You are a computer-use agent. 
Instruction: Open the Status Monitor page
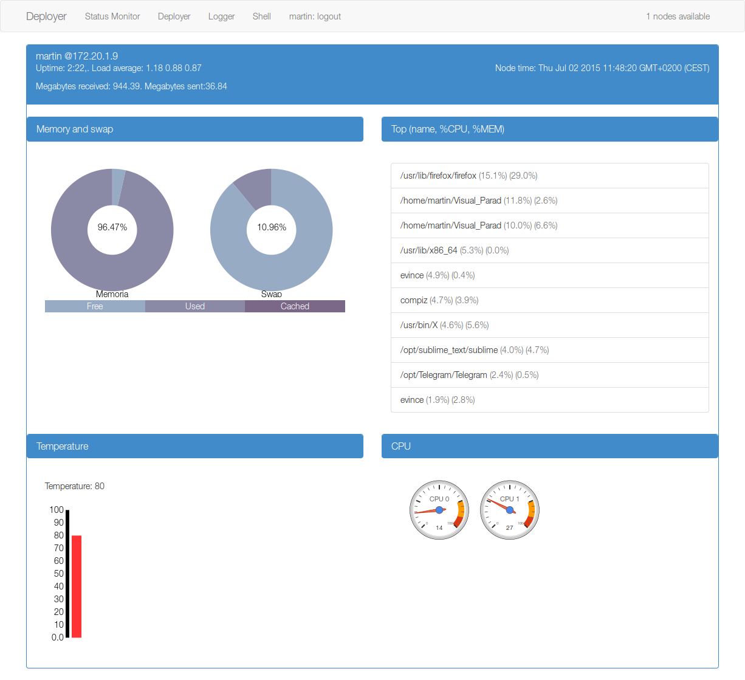112,16
